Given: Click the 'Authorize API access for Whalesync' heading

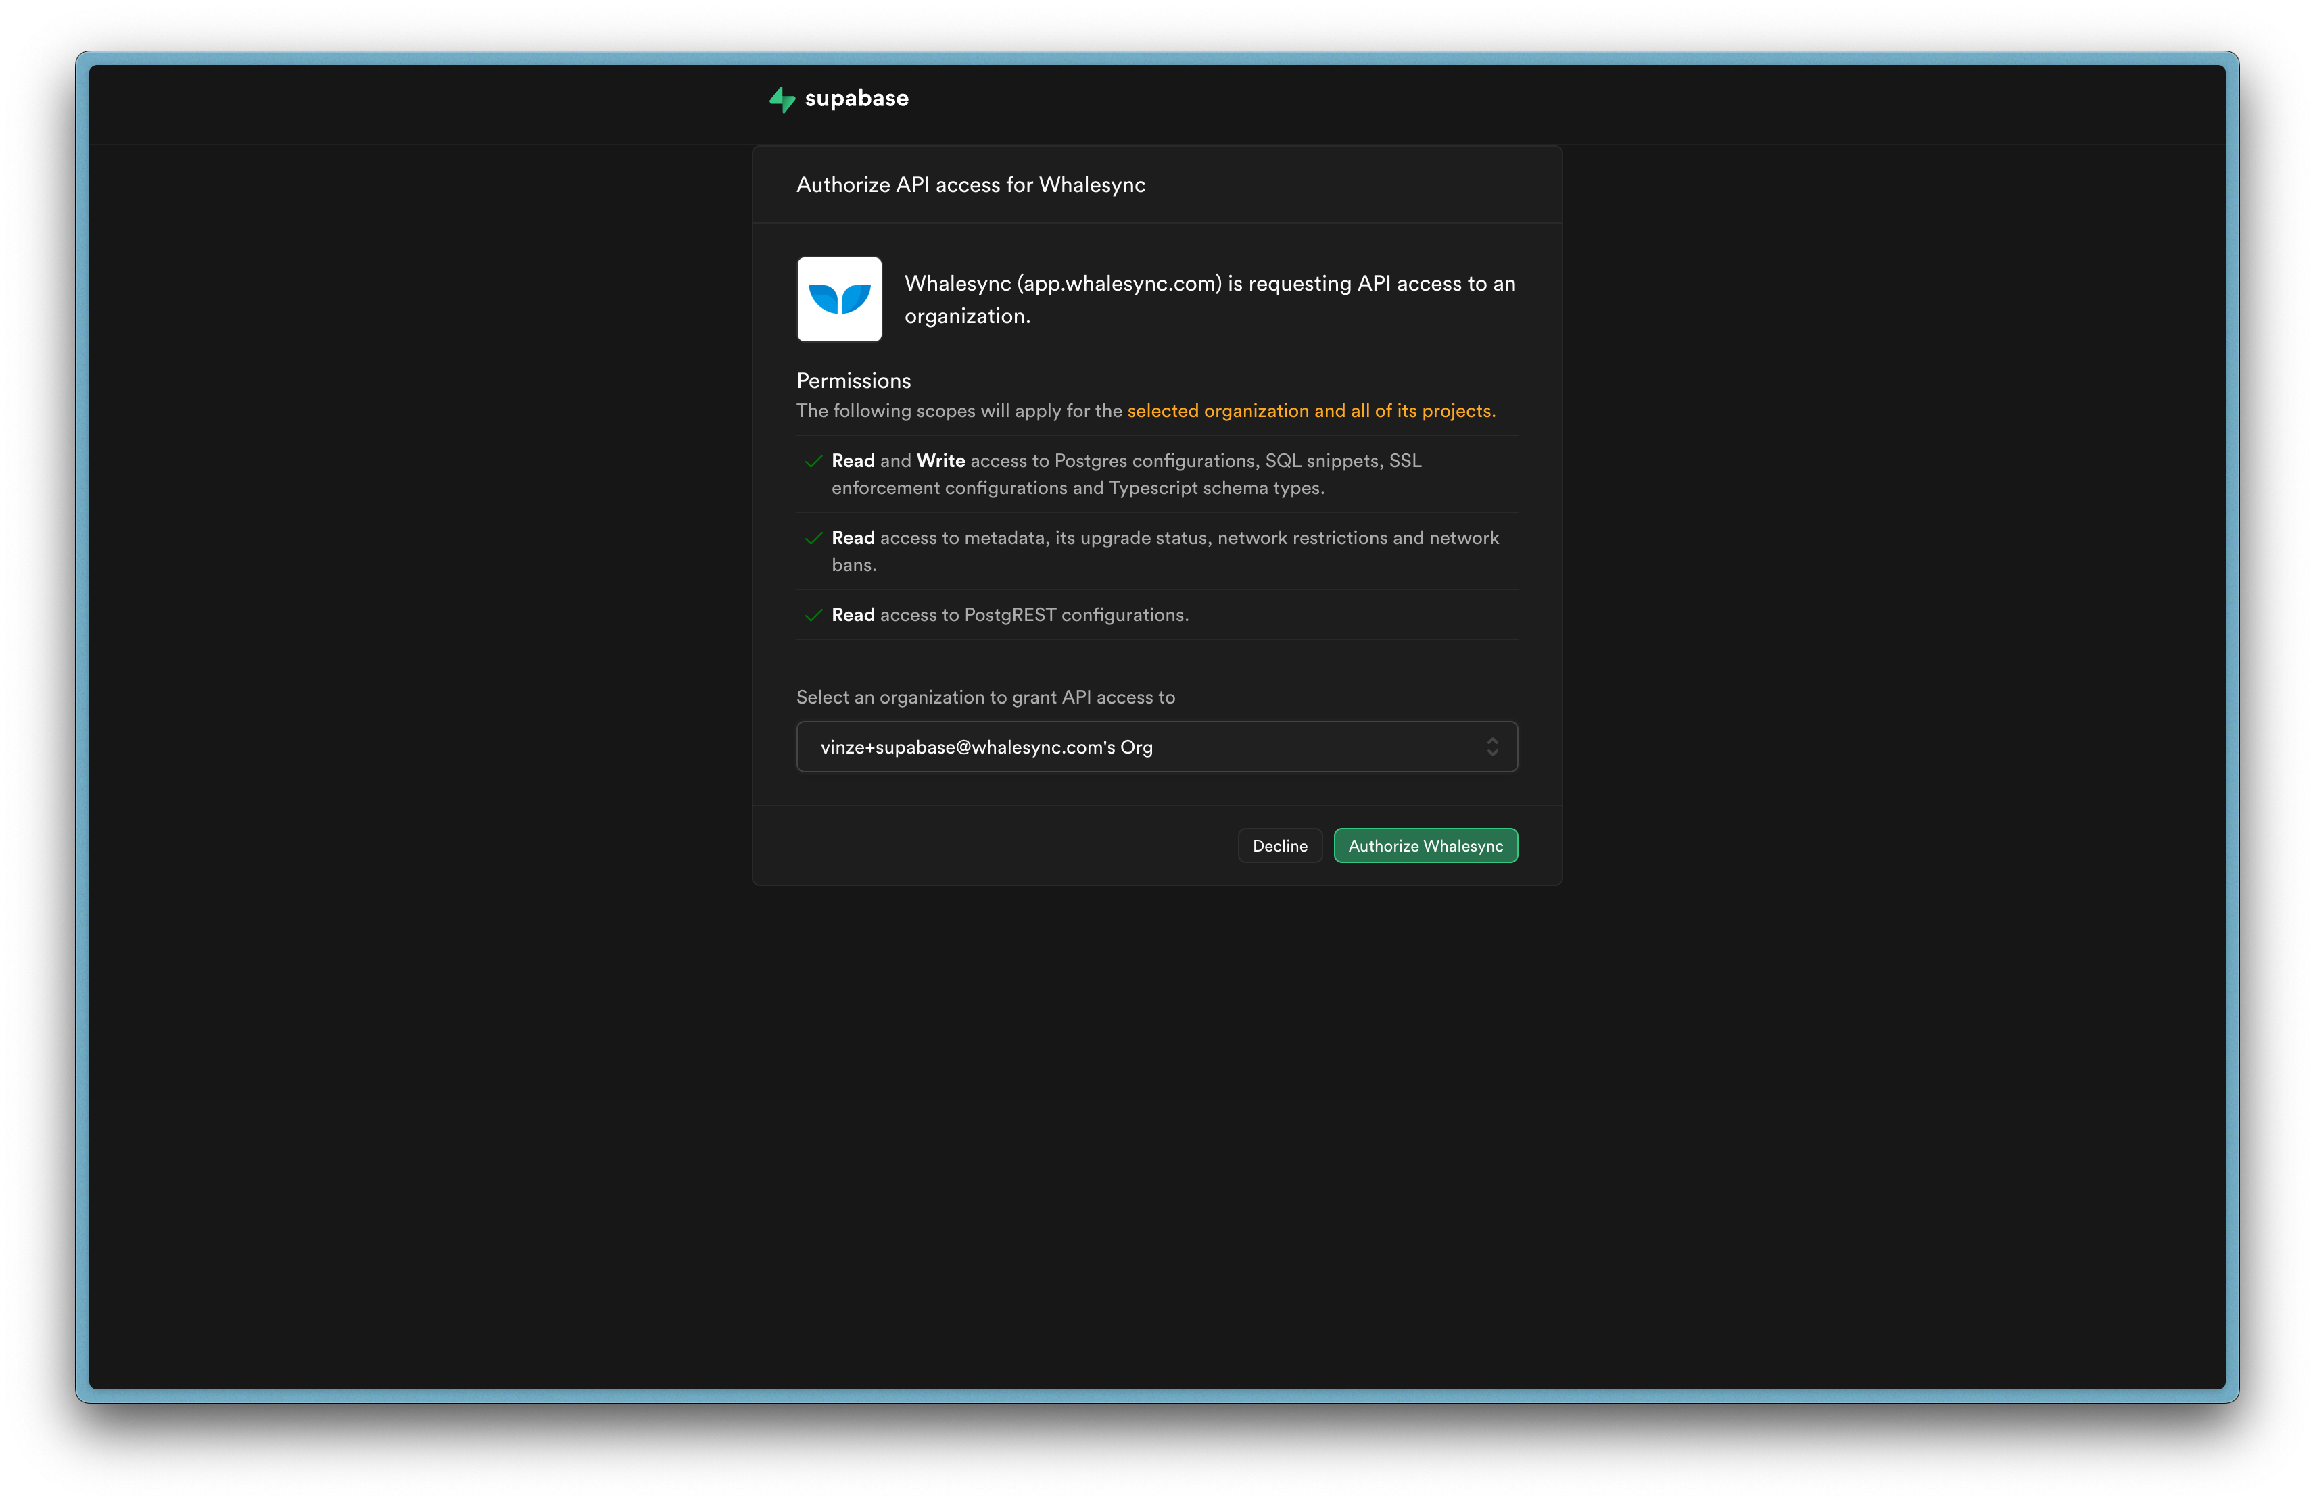Looking at the screenshot, I should tap(971, 184).
